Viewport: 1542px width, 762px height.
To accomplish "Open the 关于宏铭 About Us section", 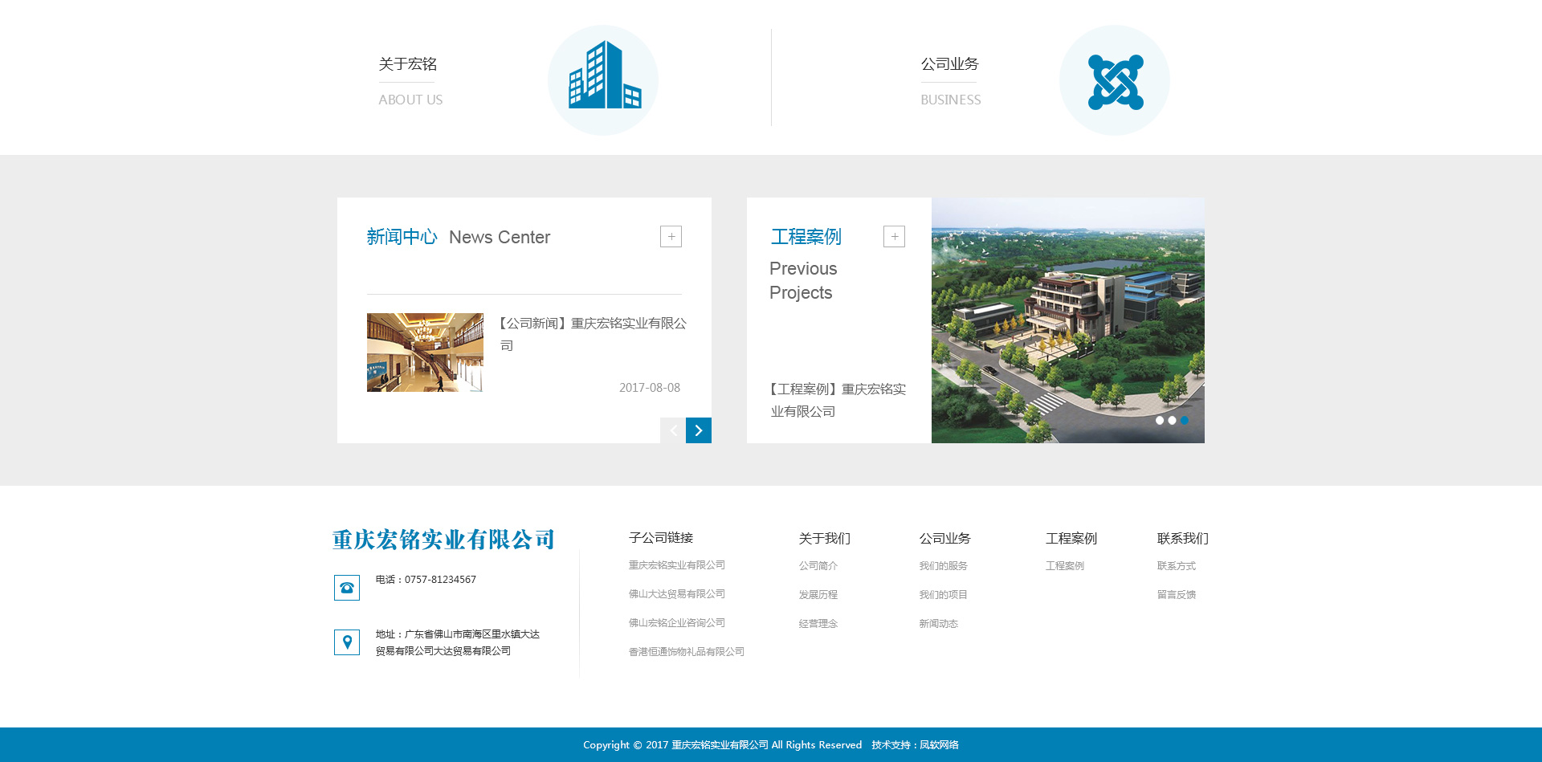I will pyautogui.click(x=408, y=64).
